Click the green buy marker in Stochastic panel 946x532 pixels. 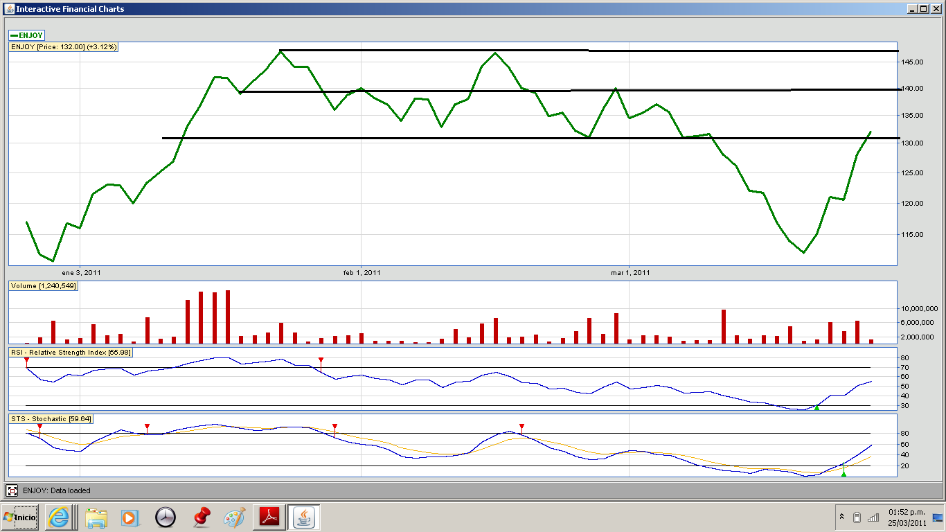point(843,473)
